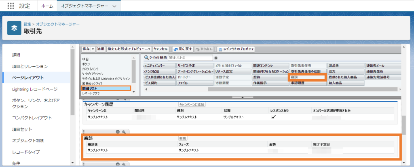Click the クイック検索 related list name field

point(190,57)
